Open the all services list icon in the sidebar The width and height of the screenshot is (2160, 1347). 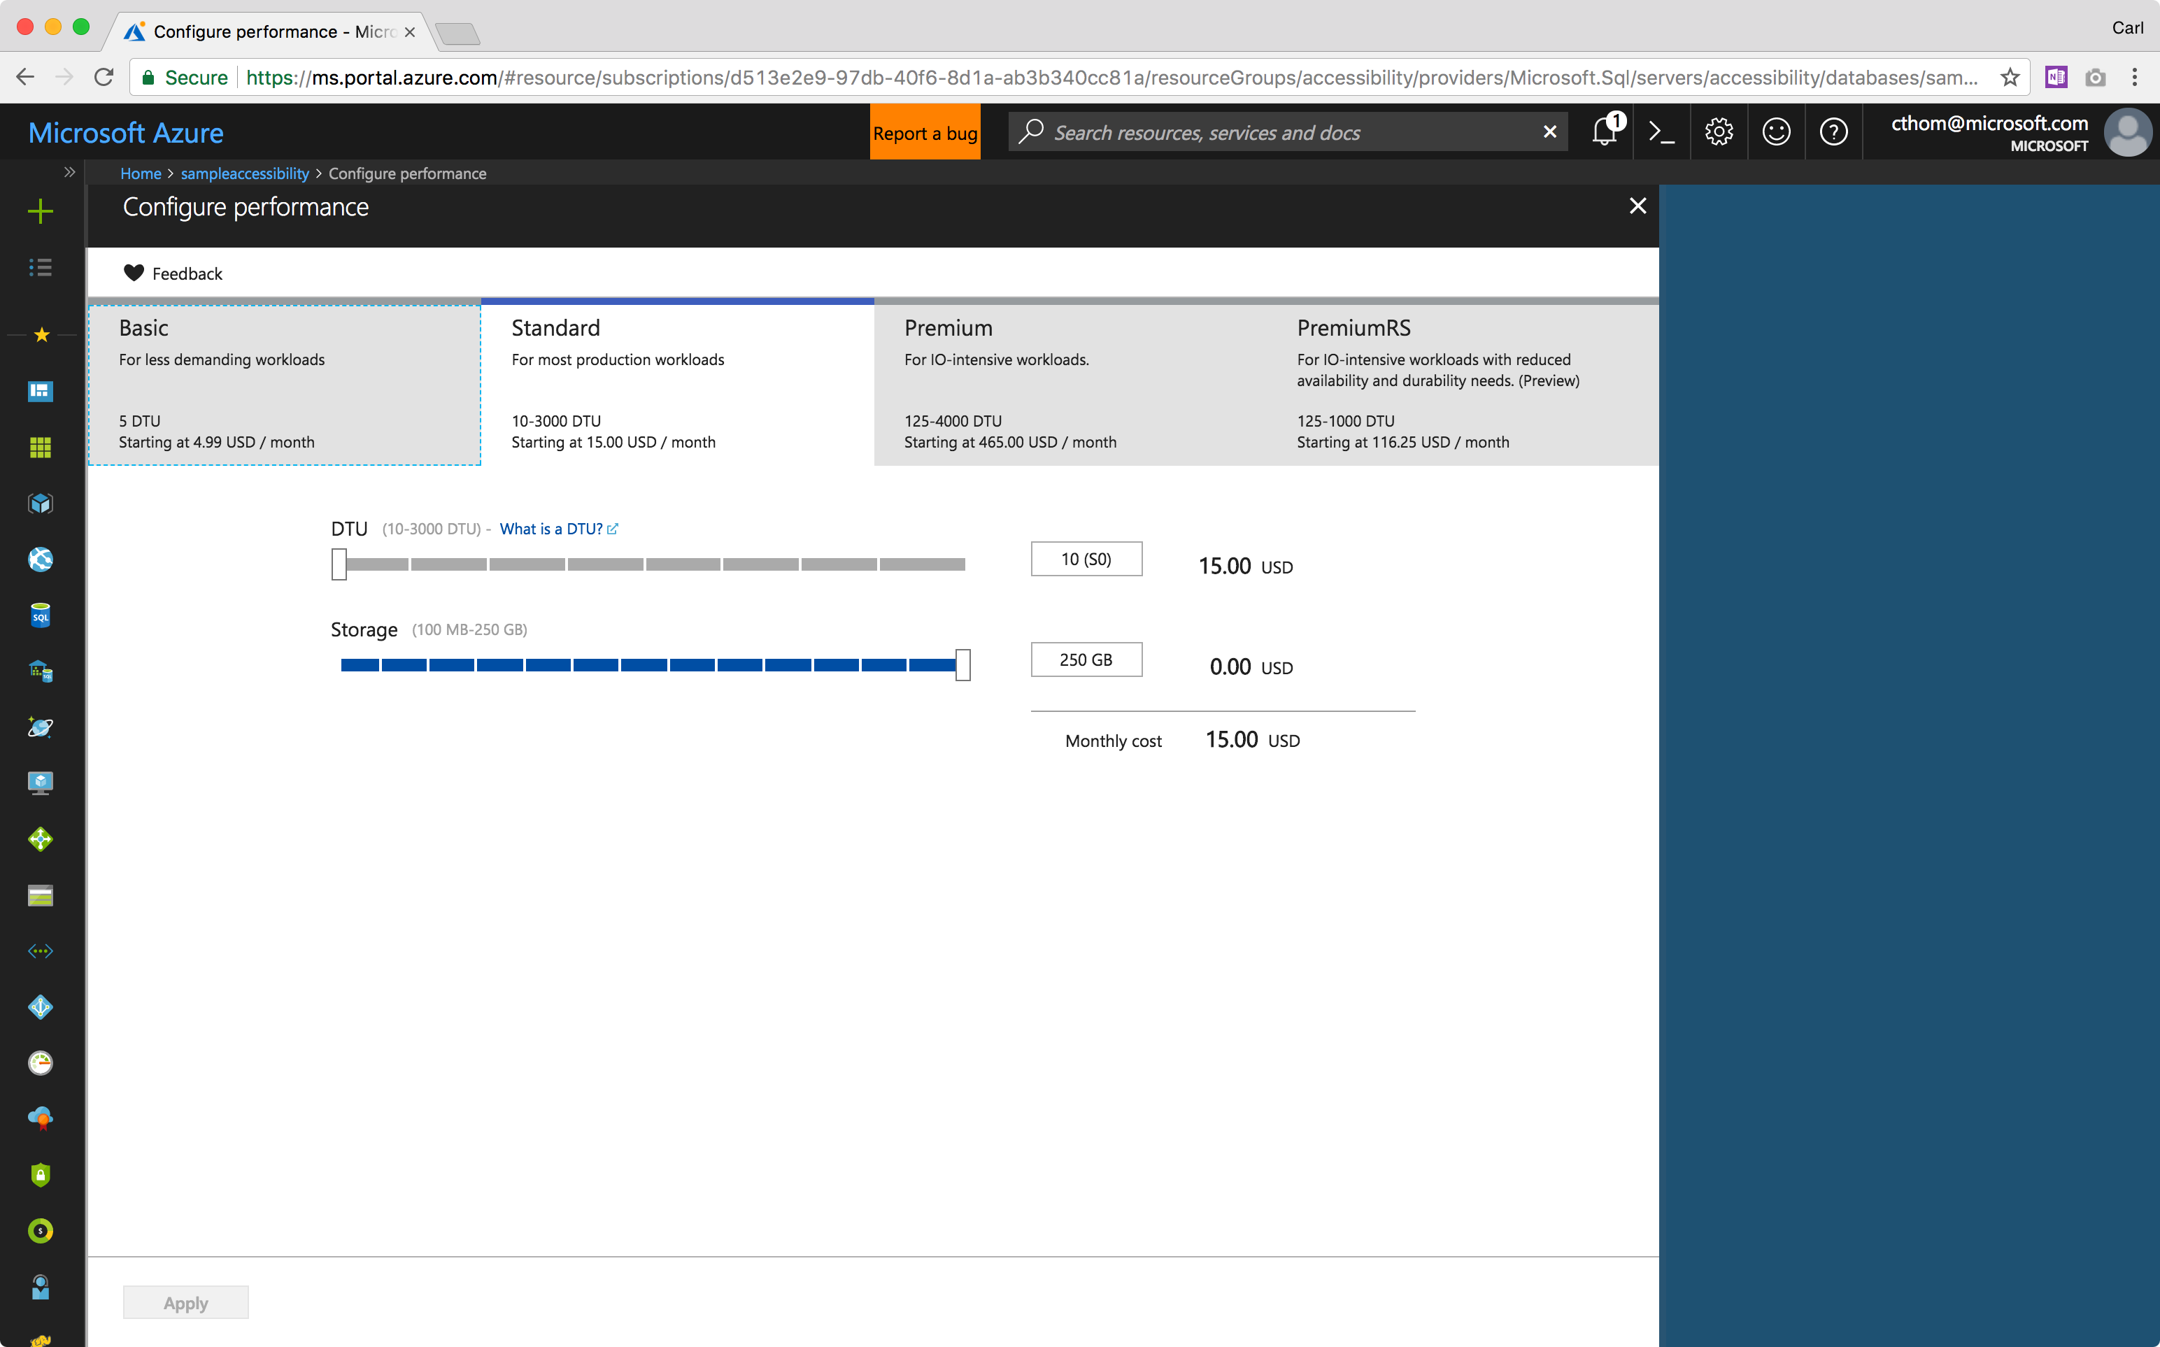point(40,267)
